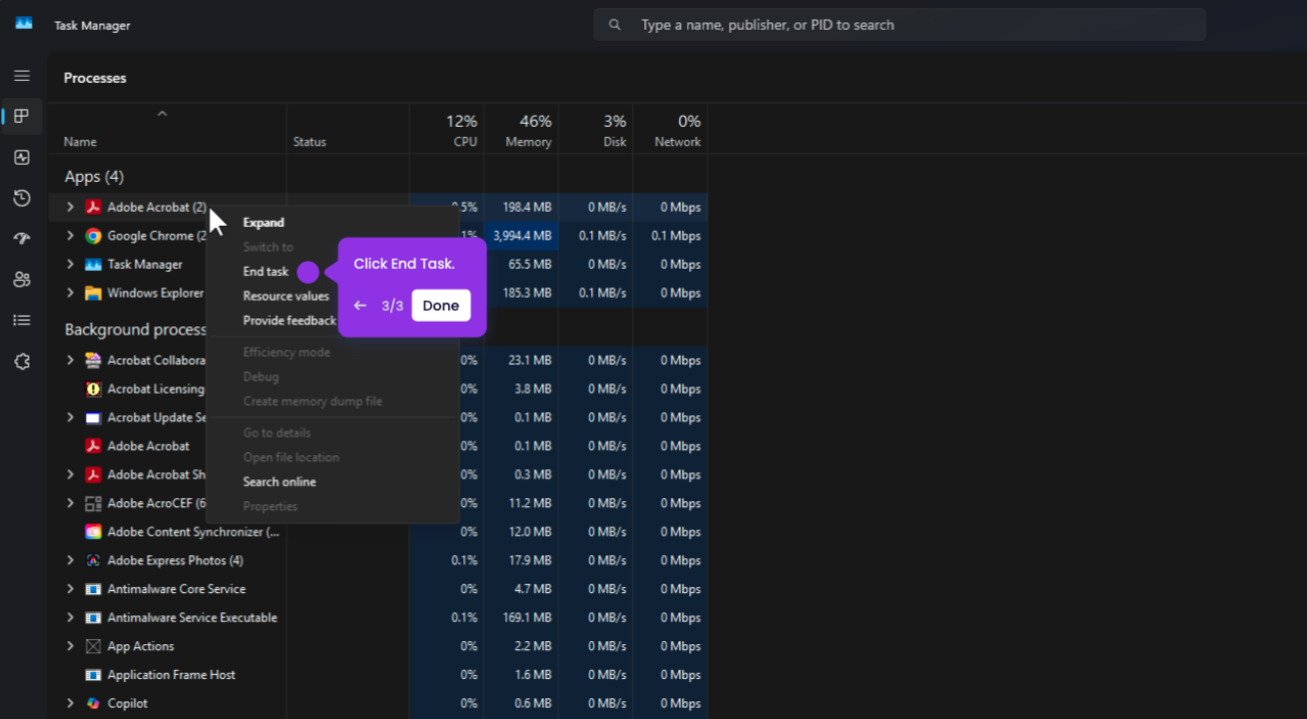Click the Acrobat Update Service icon
This screenshot has width=1307, height=719.
(x=93, y=418)
